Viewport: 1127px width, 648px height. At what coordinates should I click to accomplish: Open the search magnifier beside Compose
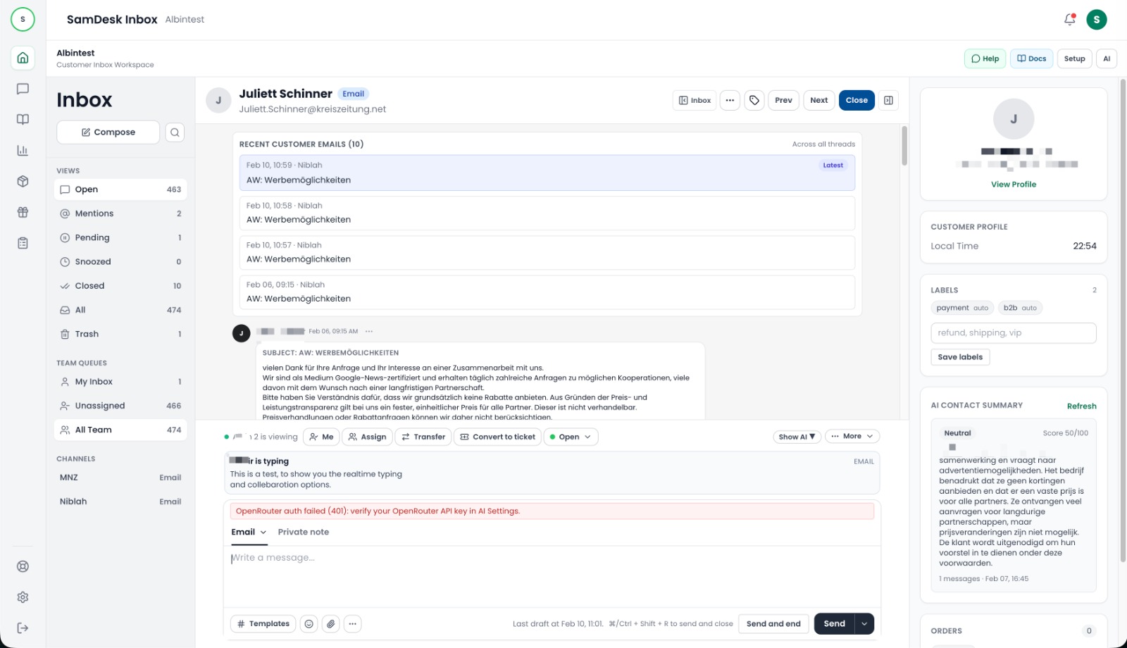(174, 132)
